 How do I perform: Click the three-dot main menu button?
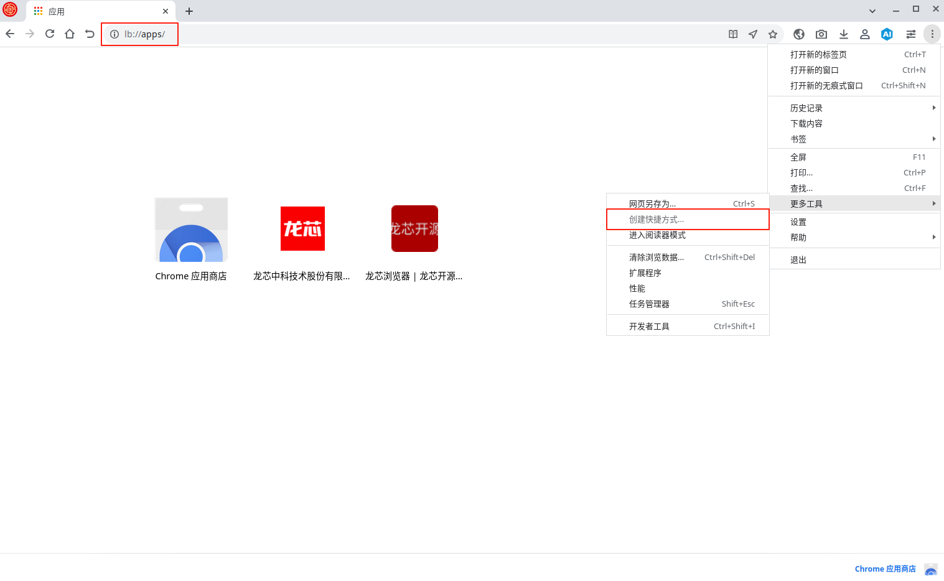tap(932, 34)
